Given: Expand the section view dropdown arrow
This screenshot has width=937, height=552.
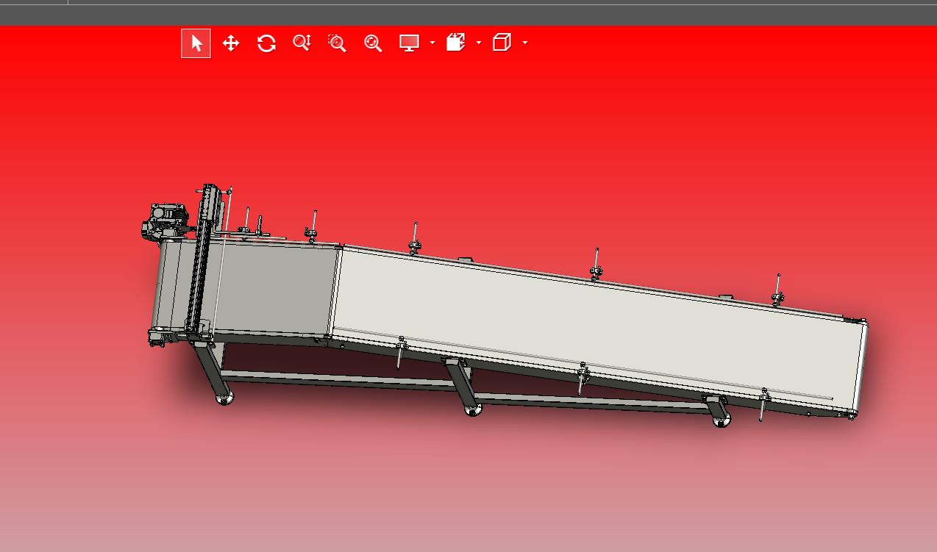Looking at the screenshot, I should tap(479, 43).
